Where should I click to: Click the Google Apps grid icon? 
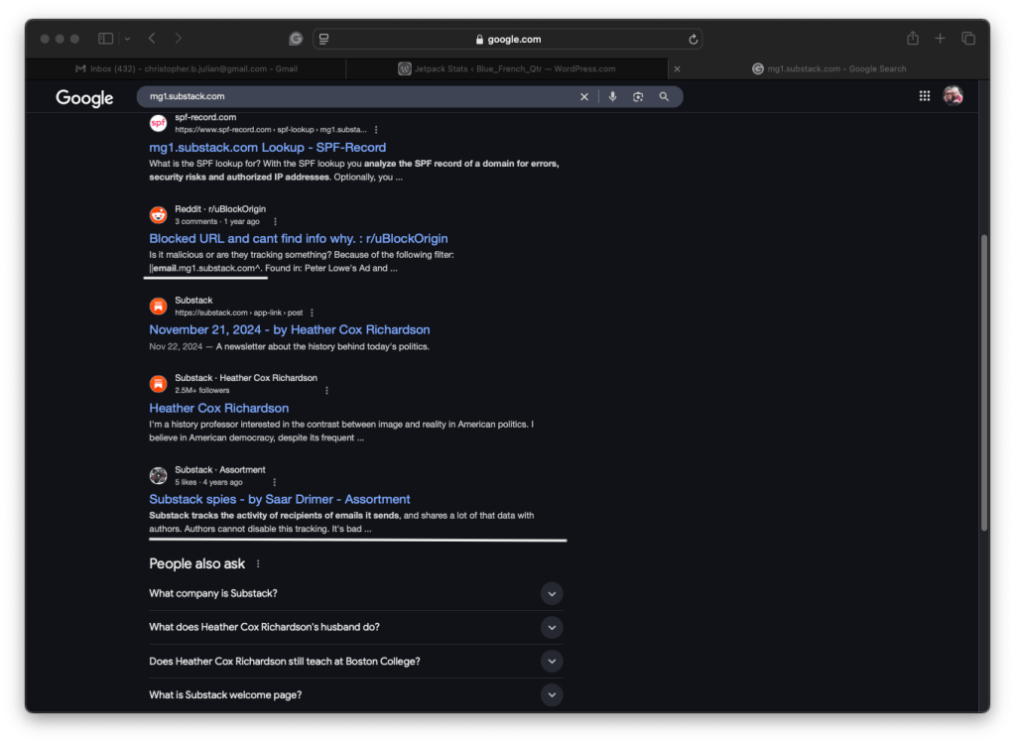click(x=924, y=96)
